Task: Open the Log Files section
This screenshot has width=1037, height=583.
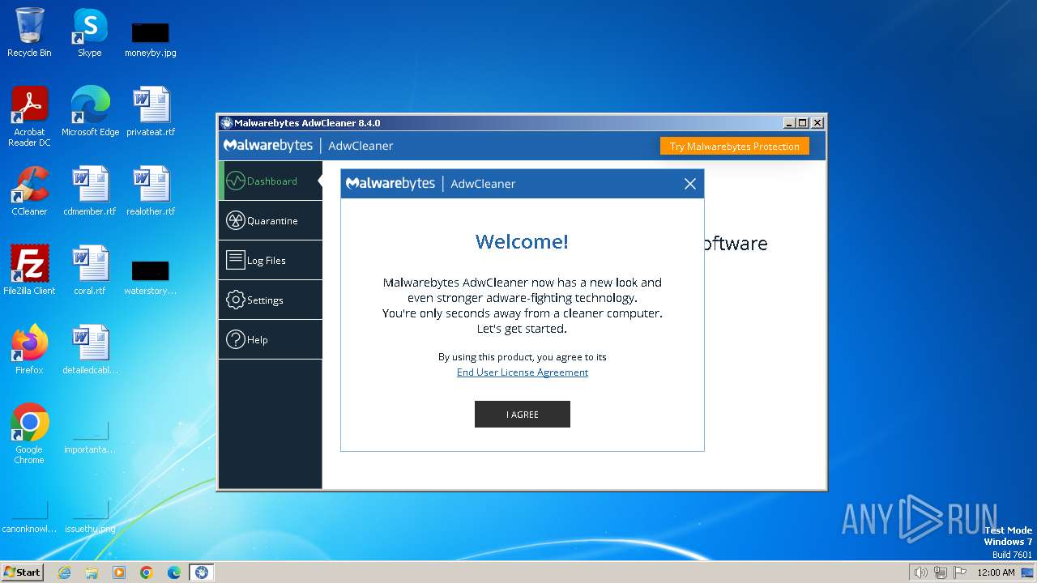Action: 271,261
